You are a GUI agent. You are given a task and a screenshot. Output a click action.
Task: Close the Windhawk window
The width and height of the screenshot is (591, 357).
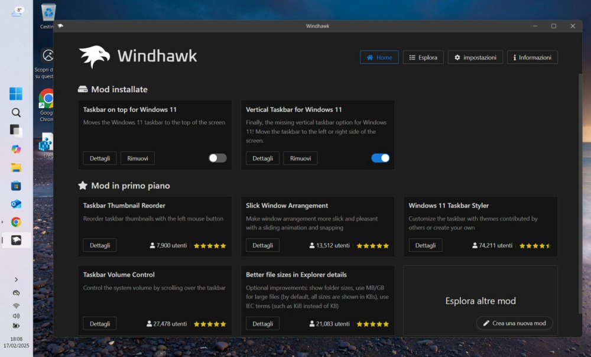pos(573,26)
